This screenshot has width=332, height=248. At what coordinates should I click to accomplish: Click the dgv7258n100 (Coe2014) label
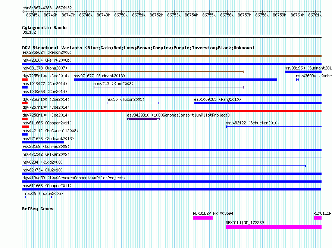[46, 115]
